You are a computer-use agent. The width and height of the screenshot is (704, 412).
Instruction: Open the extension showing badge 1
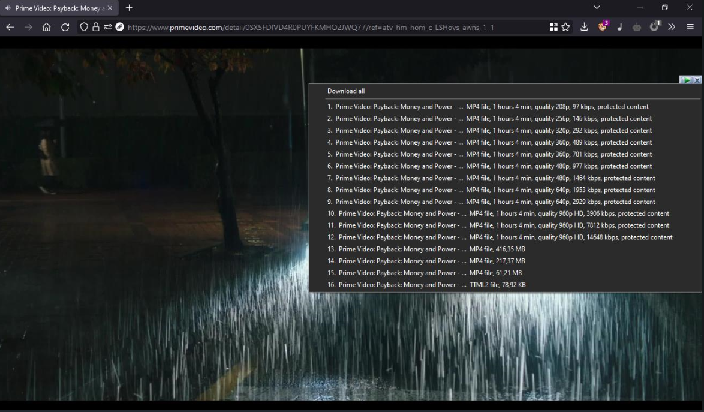click(x=655, y=26)
